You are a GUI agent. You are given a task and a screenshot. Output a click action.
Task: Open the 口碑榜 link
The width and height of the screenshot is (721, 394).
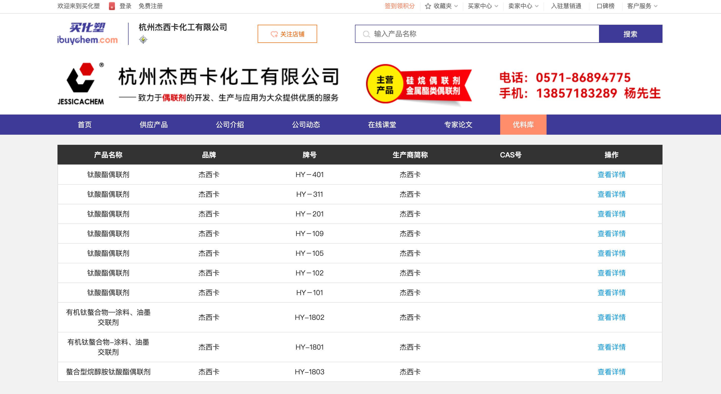[605, 6]
